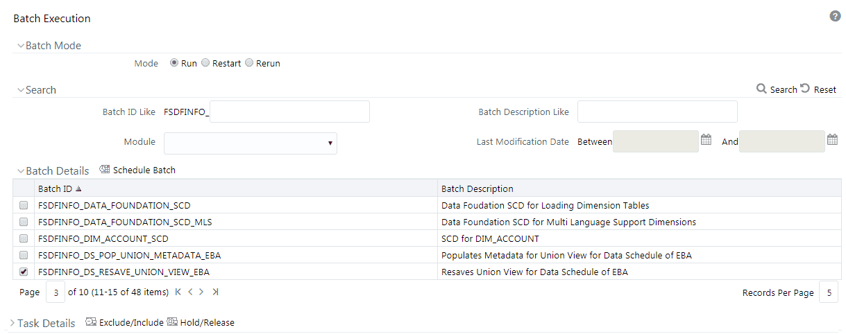Uncheck FSDFINFO_DS_RESAVE_UNION_VIEW_EBA checkbox
Image resolution: width=846 pixels, height=334 pixels.
coord(24,272)
